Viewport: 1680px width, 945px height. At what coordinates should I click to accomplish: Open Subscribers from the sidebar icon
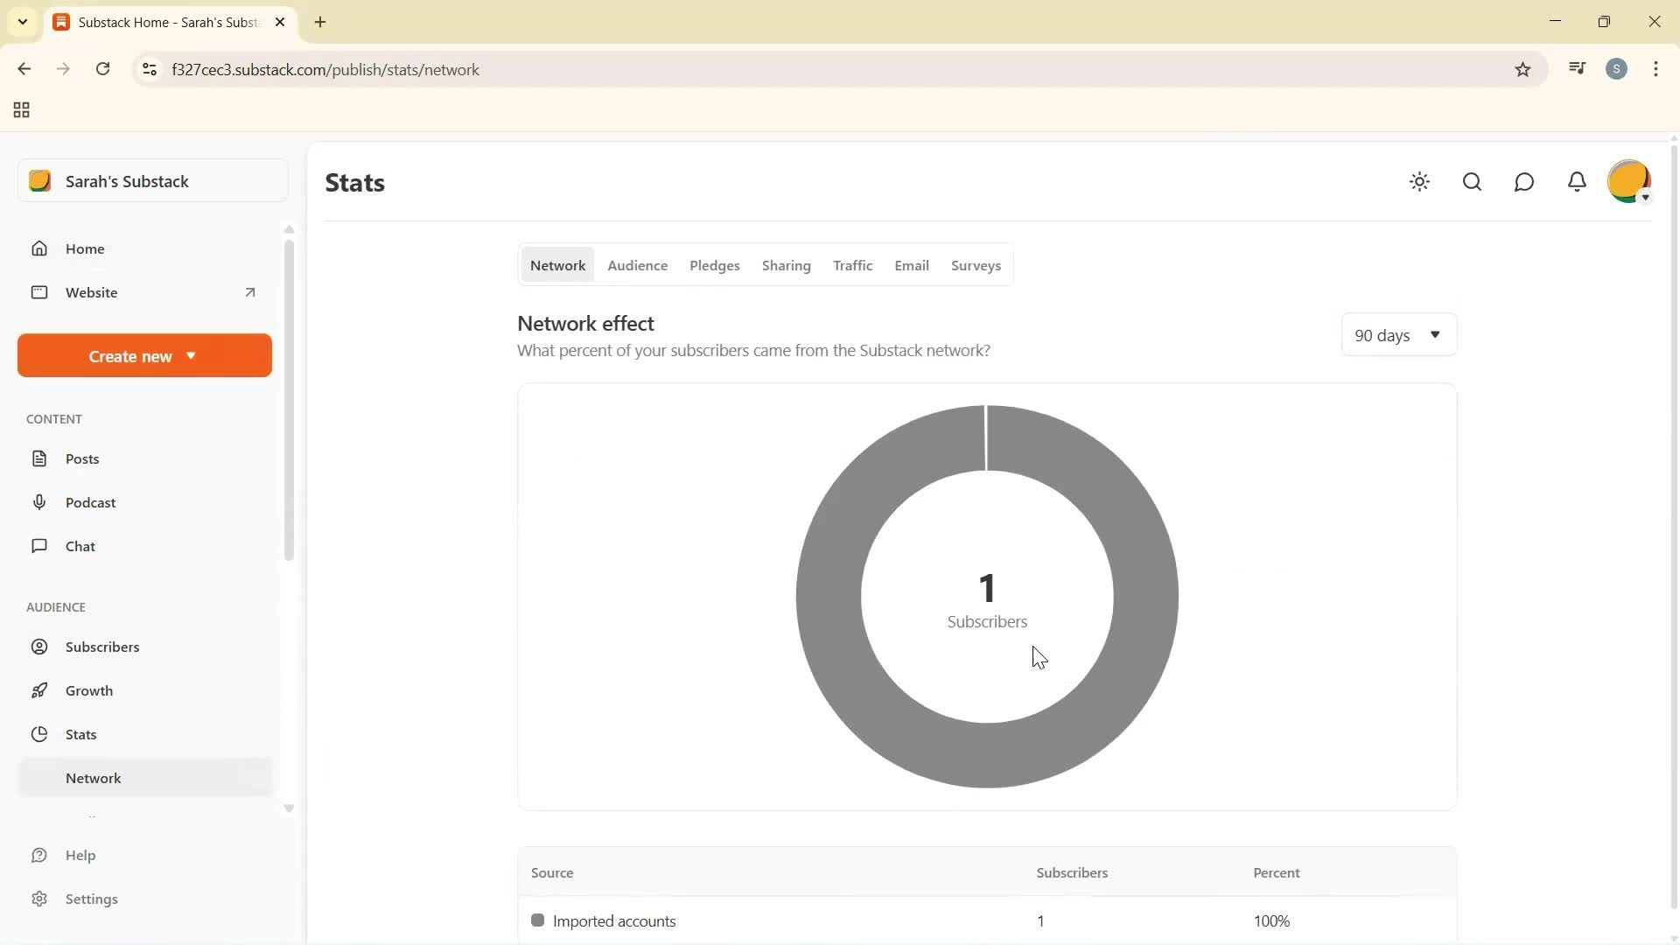coord(40,646)
